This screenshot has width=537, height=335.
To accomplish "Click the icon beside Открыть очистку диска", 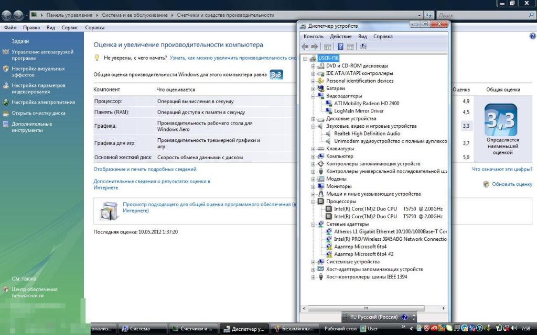I will point(5,113).
